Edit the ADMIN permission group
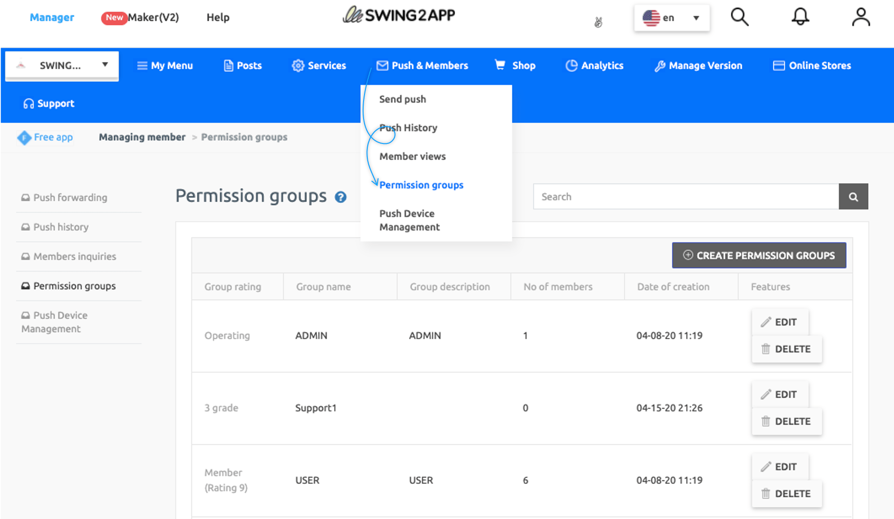The image size is (894, 519). tap(779, 322)
